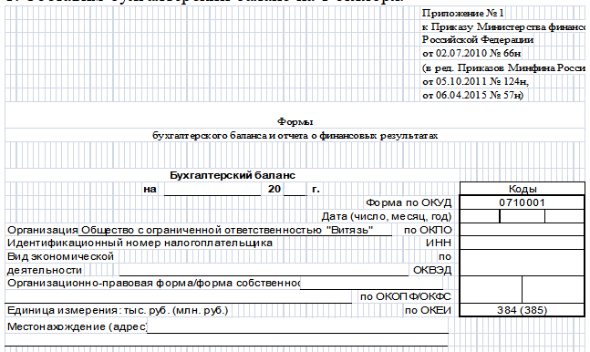Select the right ОКФС code cell
This screenshot has height=352, width=590.
(554, 289)
